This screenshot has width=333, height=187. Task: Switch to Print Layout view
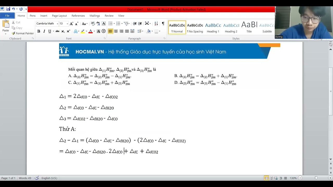(266, 178)
